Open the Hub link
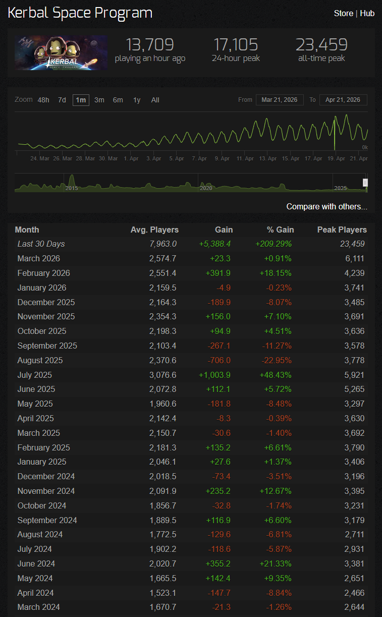 pyautogui.click(x=367, y=13)
